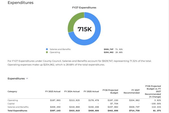Viewport: 169px width, 113px height.
Task: Click the blue Salaries and Benefits legend dot
Action: point(47,49)
